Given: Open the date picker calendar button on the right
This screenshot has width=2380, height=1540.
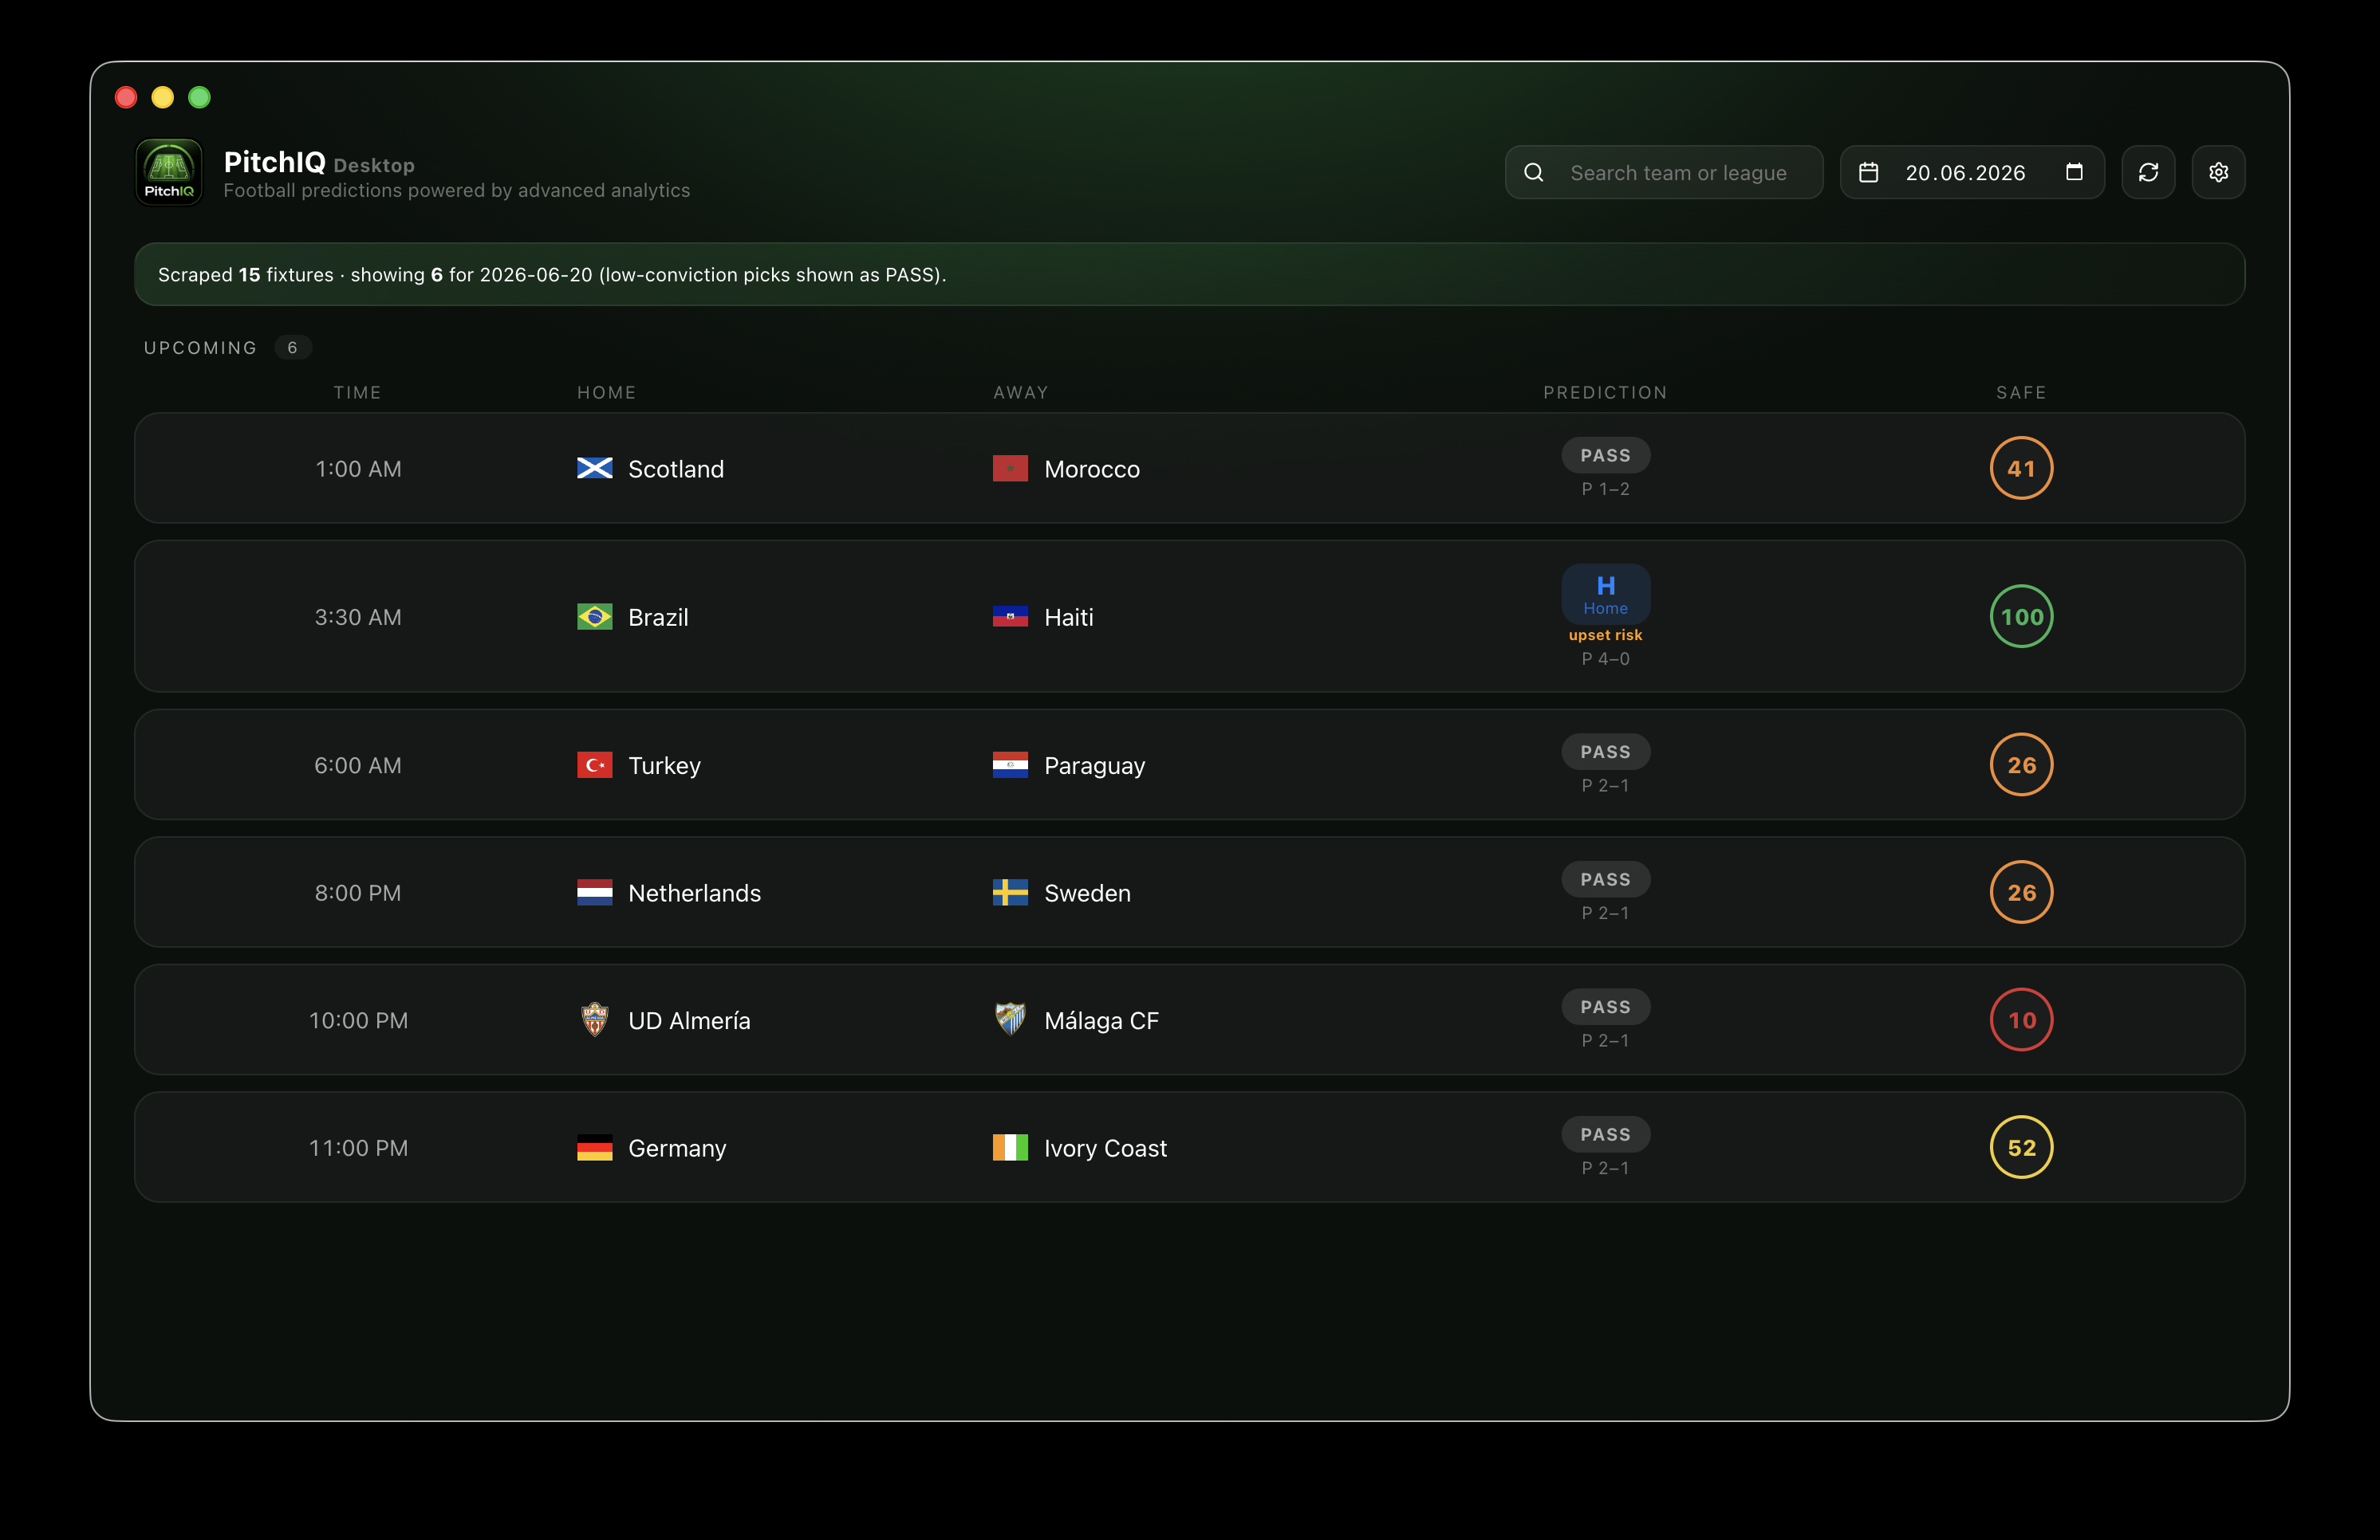Looking at the screenshot, I should [x=2074, y=173].
